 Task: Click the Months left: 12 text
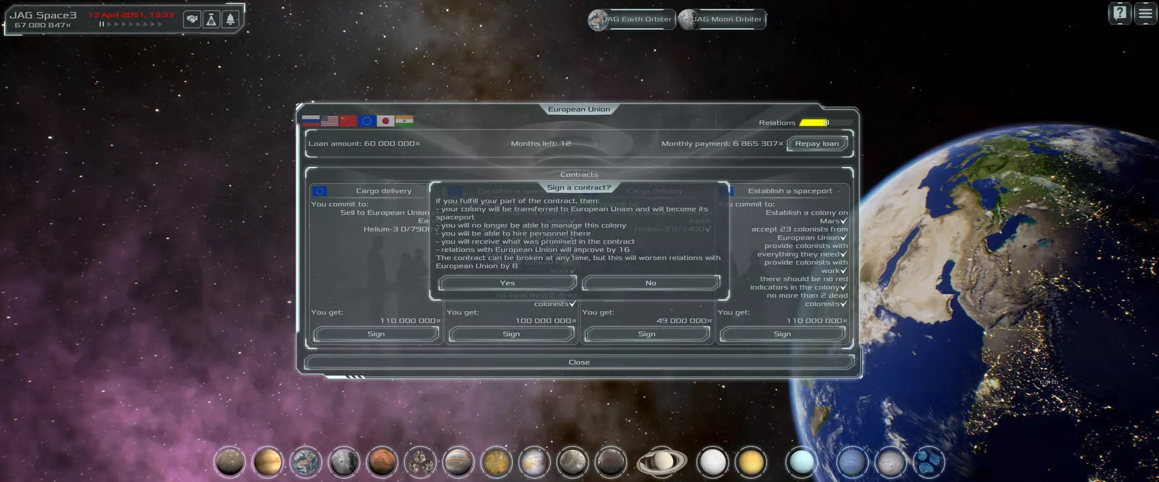541,144
